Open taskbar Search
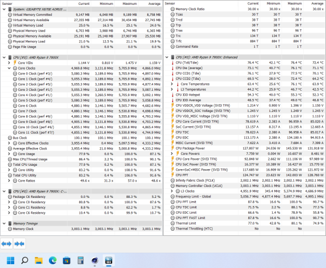 [24, 260]
